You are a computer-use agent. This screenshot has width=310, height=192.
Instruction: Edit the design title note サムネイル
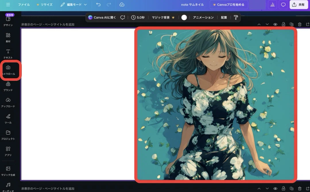(192, 5)
